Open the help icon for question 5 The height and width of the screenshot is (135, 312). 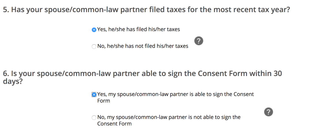(198, 41)
